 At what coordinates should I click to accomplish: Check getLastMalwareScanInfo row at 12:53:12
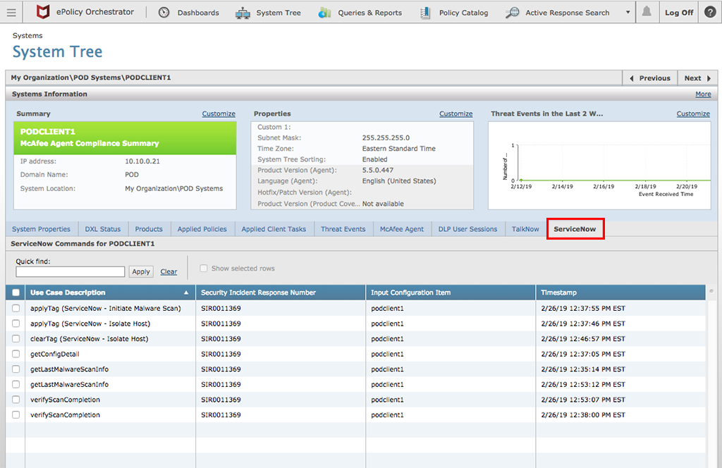point(16,384)
